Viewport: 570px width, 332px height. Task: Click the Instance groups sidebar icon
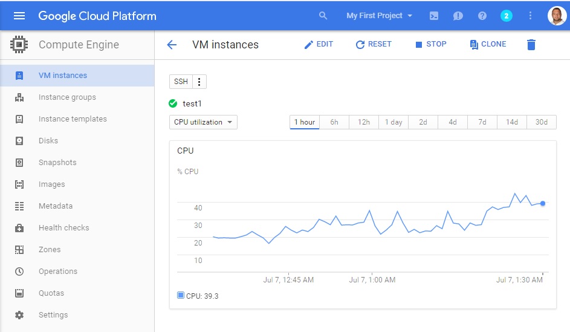19,97
